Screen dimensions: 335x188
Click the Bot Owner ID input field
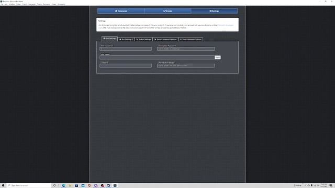pos(126,49)
